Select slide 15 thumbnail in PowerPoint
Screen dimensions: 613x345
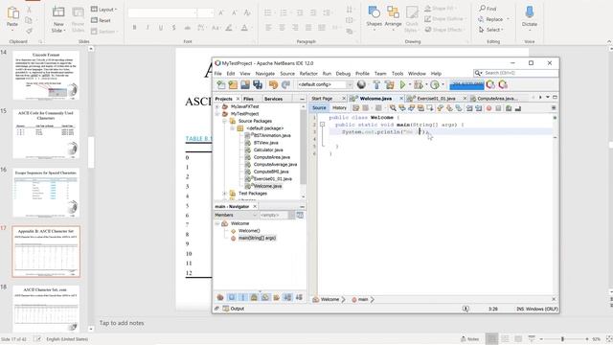click(46, 134)
